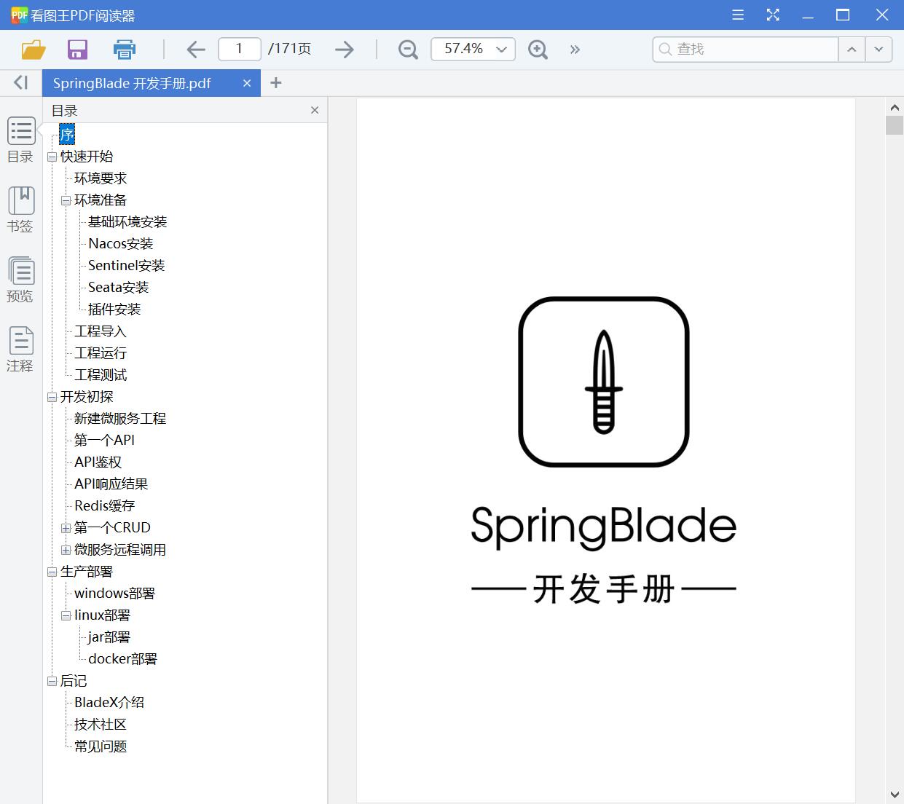Go to the previous page arrow
The width and height of the screenshot is (904, 804).
pos(195,50)
